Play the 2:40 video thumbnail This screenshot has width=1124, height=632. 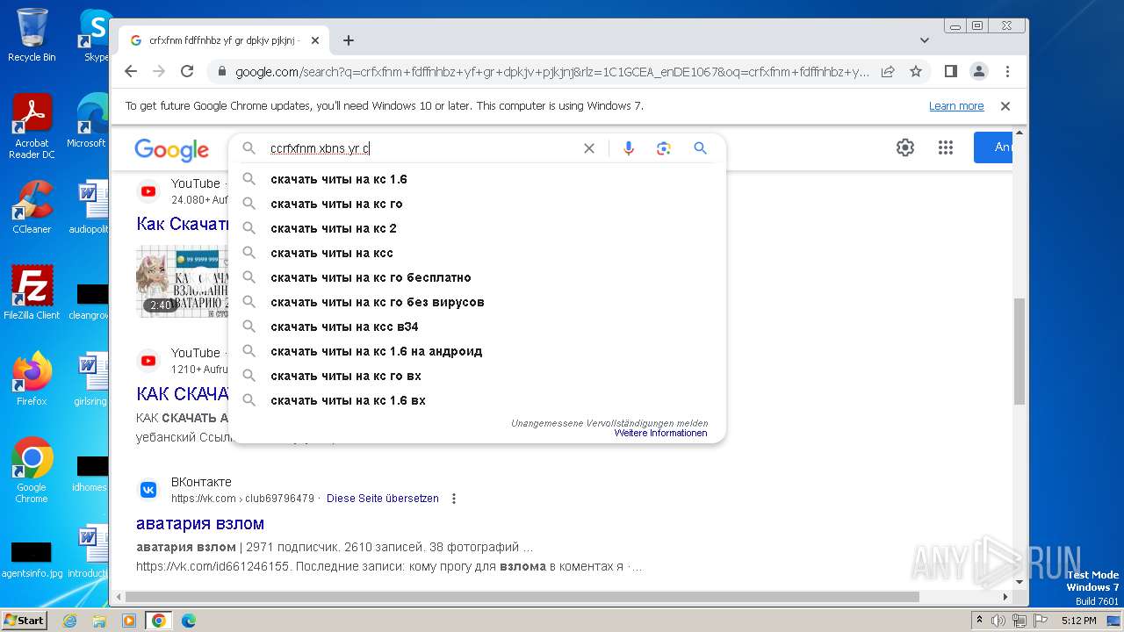click(183, 281)
